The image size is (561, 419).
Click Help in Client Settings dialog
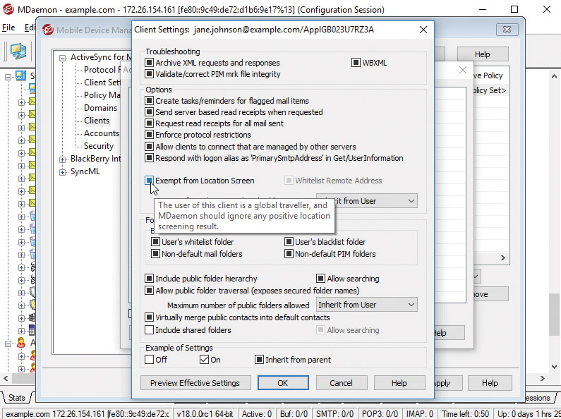399,383
